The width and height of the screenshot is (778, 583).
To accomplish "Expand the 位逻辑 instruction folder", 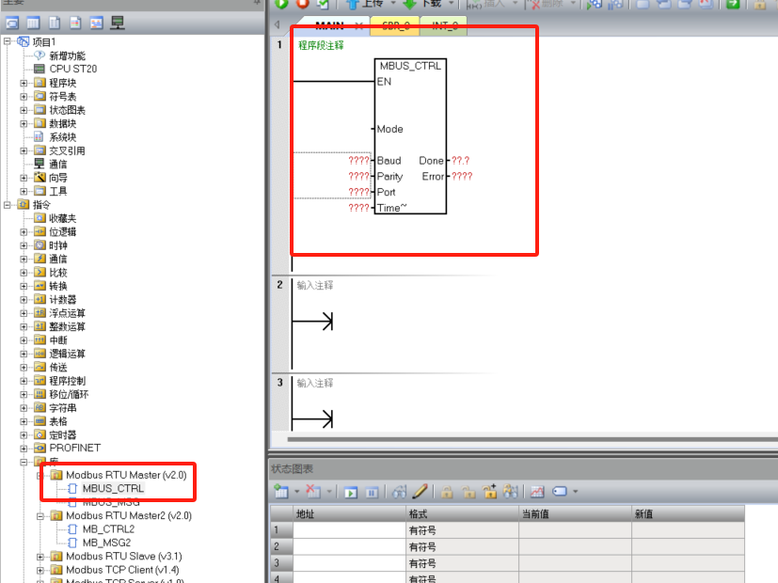I will pos(24,231).
